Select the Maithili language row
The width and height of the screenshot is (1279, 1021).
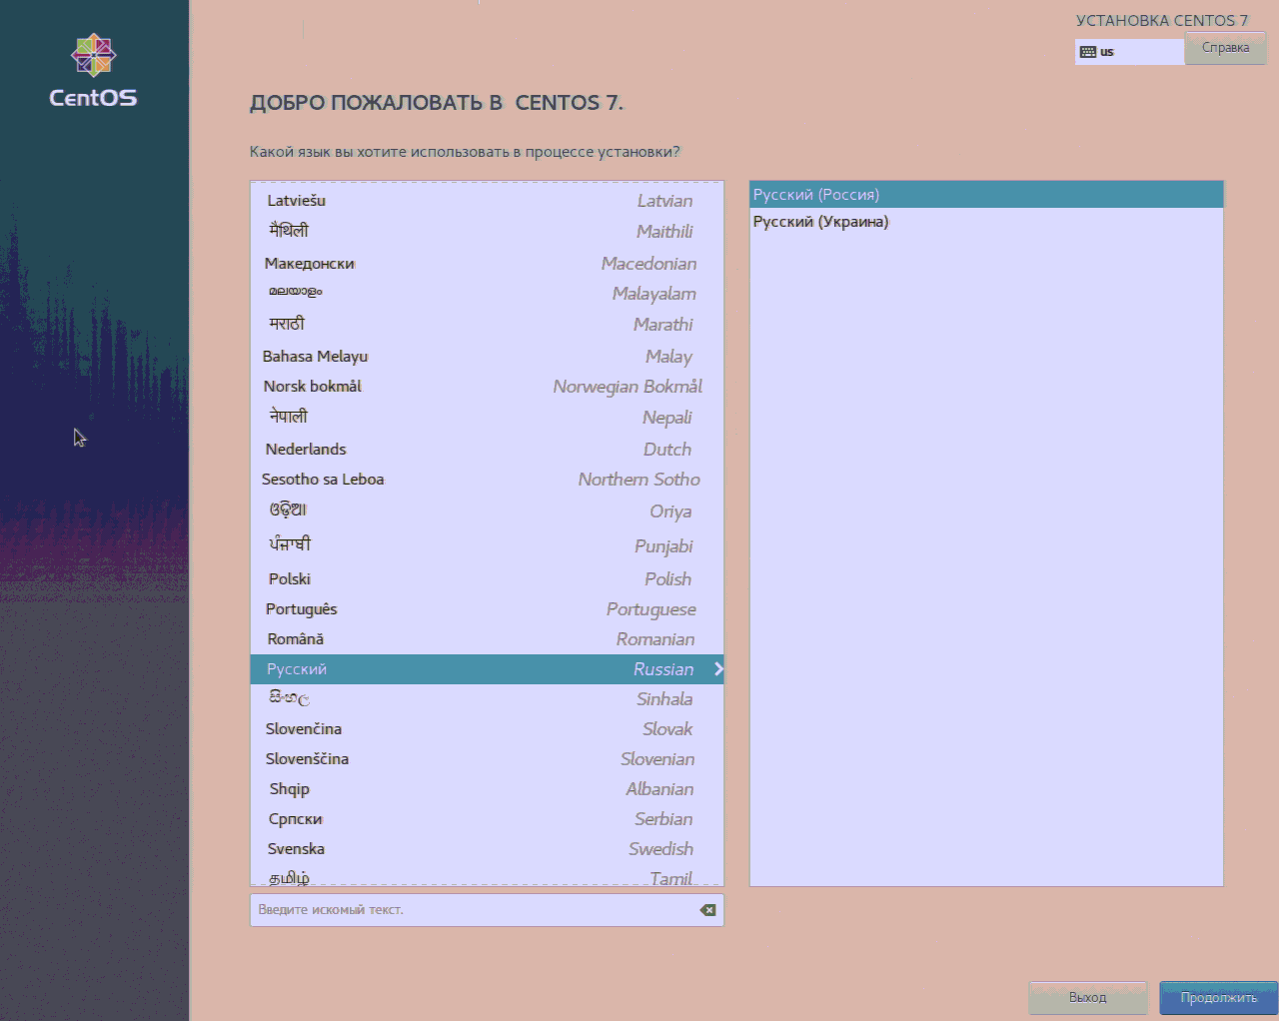tap(487, 231)
